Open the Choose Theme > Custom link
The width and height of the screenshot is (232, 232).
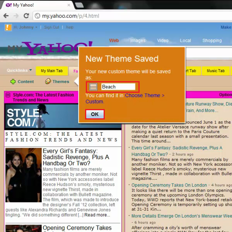(125, 98)
